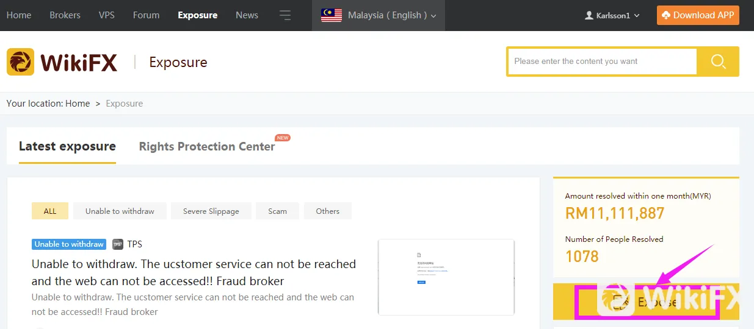Open the Forum nav item
This screenshot has height=329, width=754.
click(x=147, y=15)
